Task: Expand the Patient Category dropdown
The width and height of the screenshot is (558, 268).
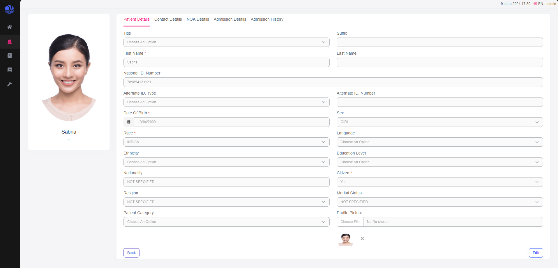Action: pos(226,222)
